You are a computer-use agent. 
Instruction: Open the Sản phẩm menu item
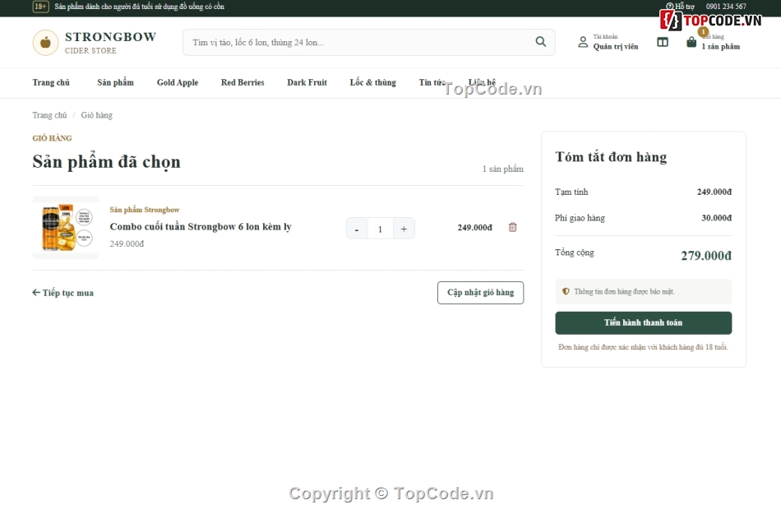pyautogui.click(x=115, y=83)
